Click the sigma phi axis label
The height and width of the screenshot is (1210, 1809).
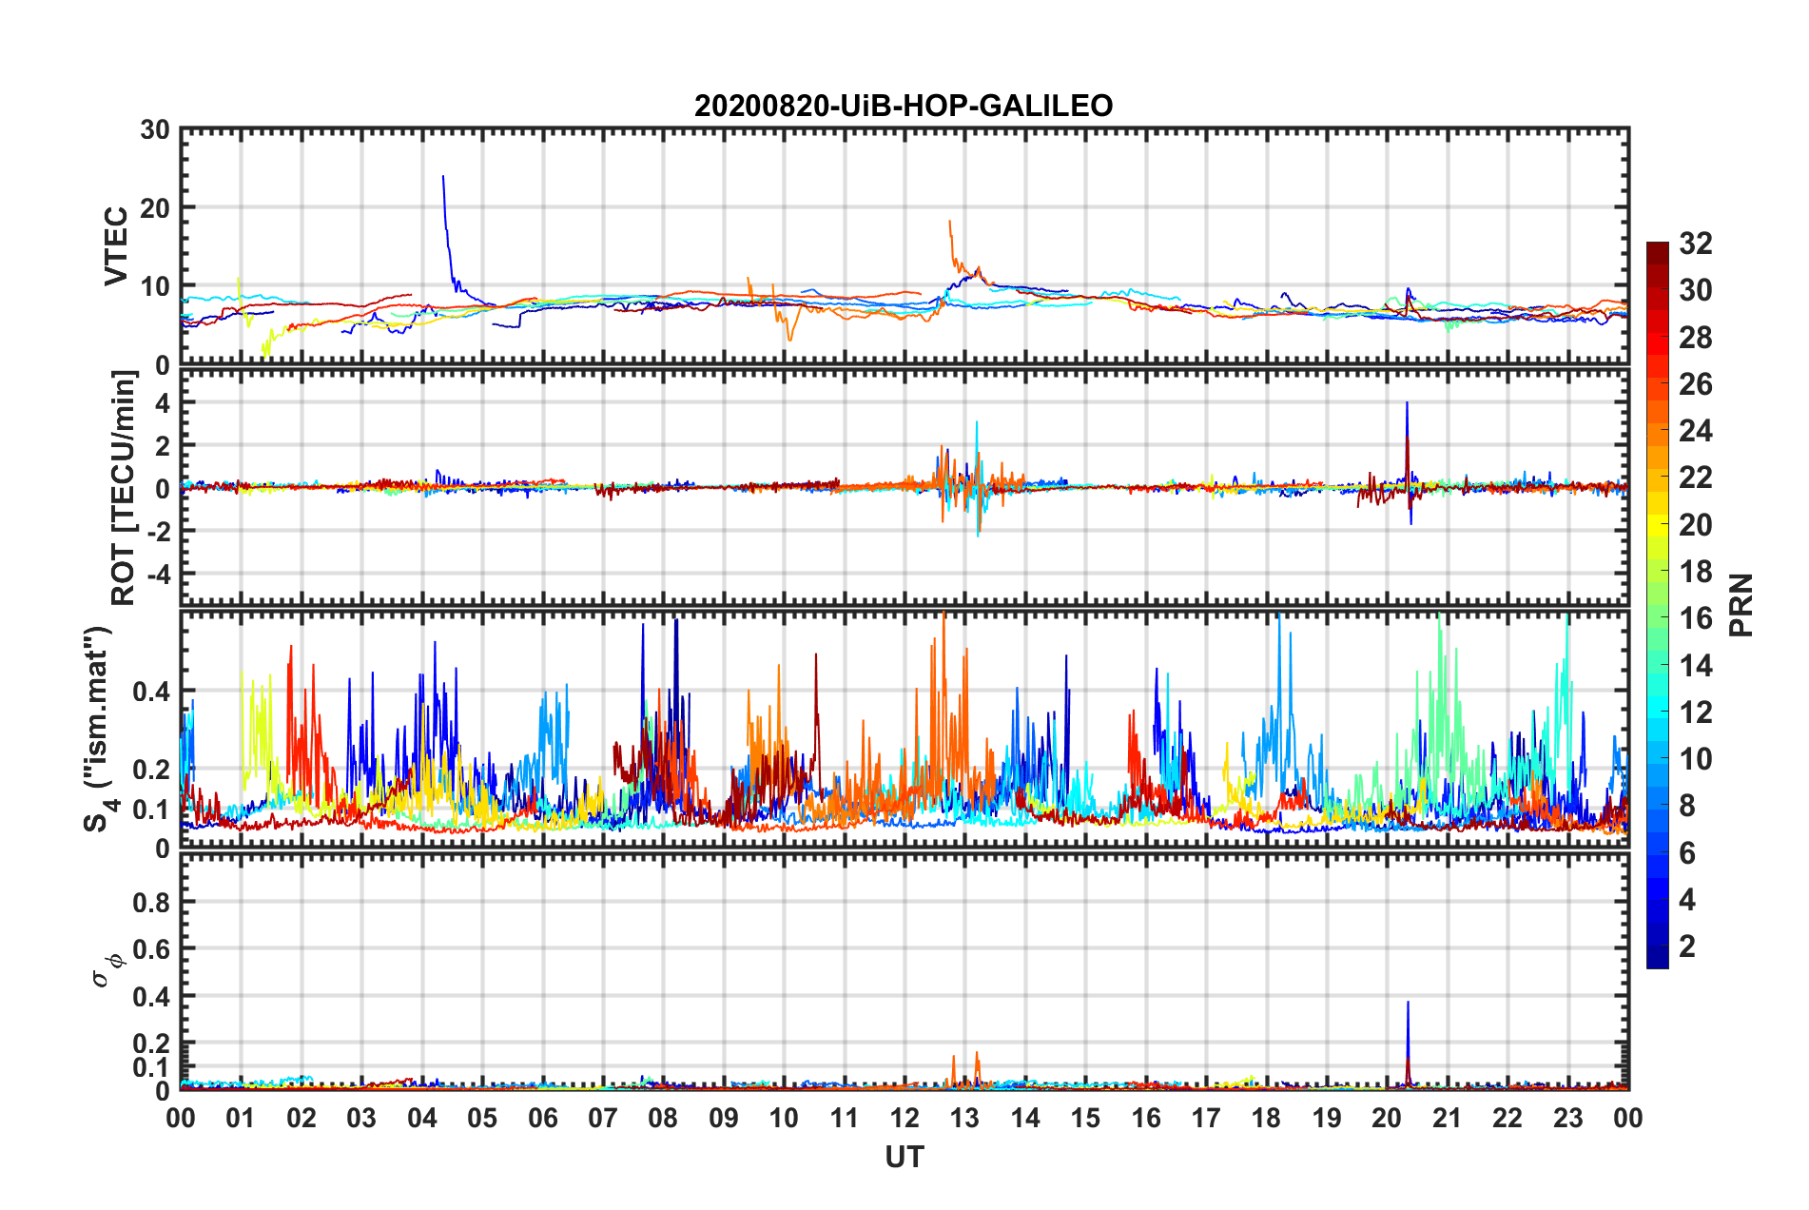click(103, 970)
